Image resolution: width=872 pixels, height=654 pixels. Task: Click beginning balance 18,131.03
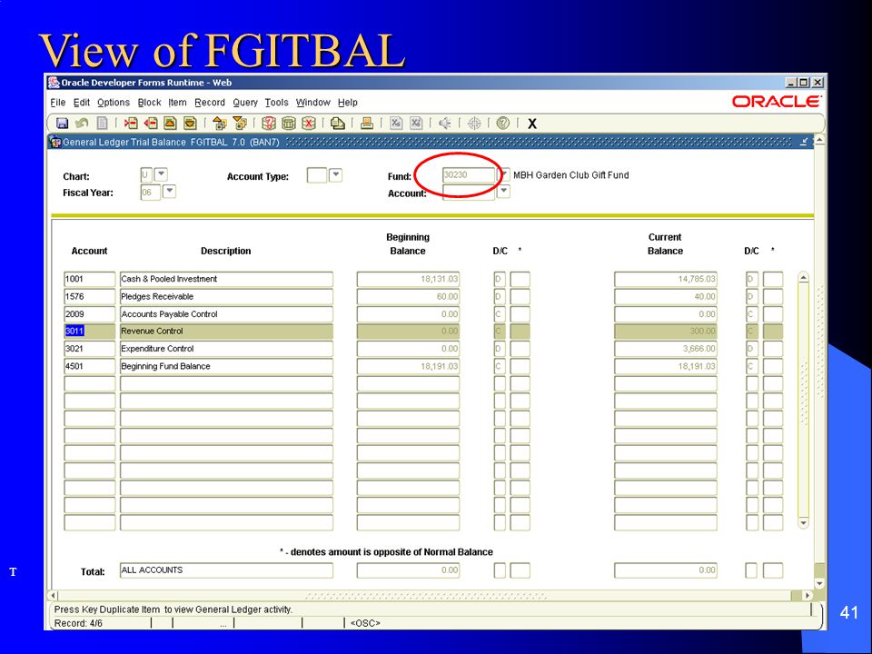(x=408, y=279)
